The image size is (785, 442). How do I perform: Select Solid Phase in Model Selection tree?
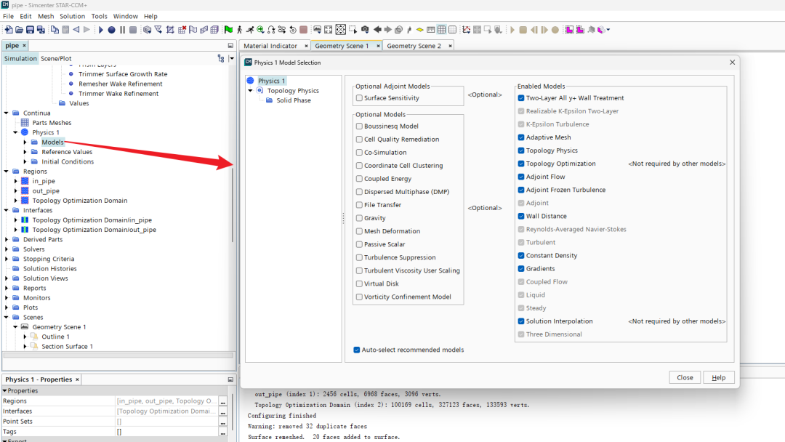coord(294,100)
